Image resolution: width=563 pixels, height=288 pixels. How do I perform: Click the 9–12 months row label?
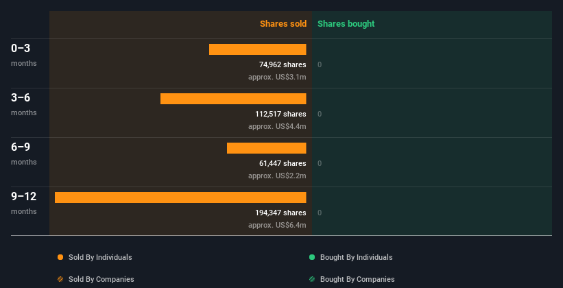[24, 203]
